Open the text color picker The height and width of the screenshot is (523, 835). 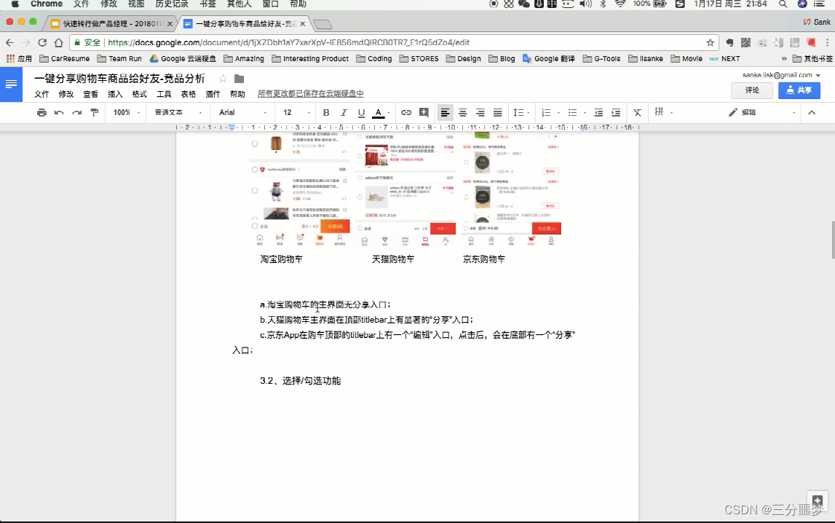pos(379,112)
